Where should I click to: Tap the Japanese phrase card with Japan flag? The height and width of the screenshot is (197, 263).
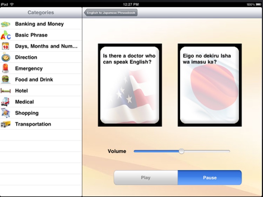210,85
